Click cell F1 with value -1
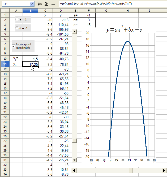The height and width of the screenshot is (177, 167). (89, 15)
